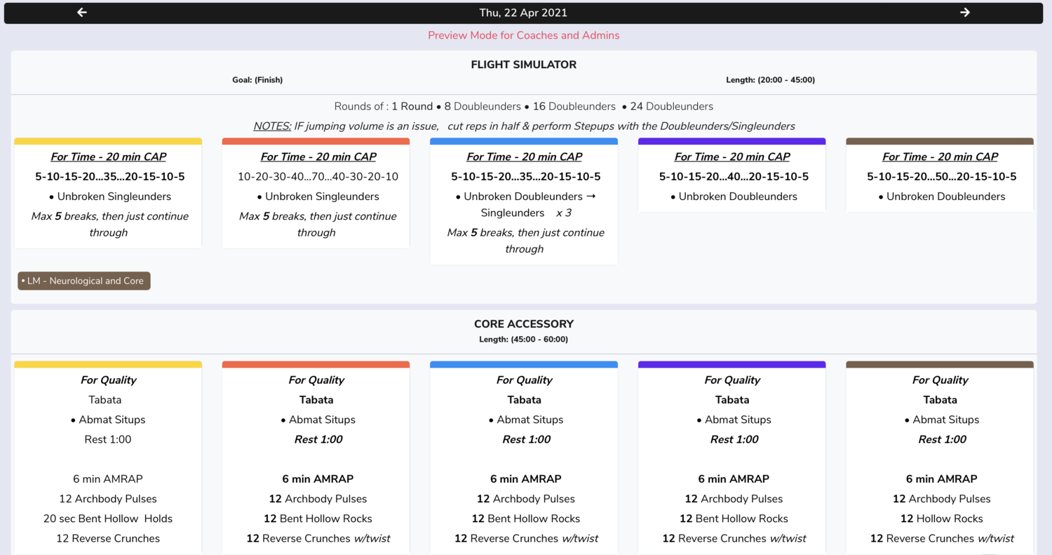Click For Time heading in blue Flight Simulator card
The image size is (1052, 555).
point(525,157)
